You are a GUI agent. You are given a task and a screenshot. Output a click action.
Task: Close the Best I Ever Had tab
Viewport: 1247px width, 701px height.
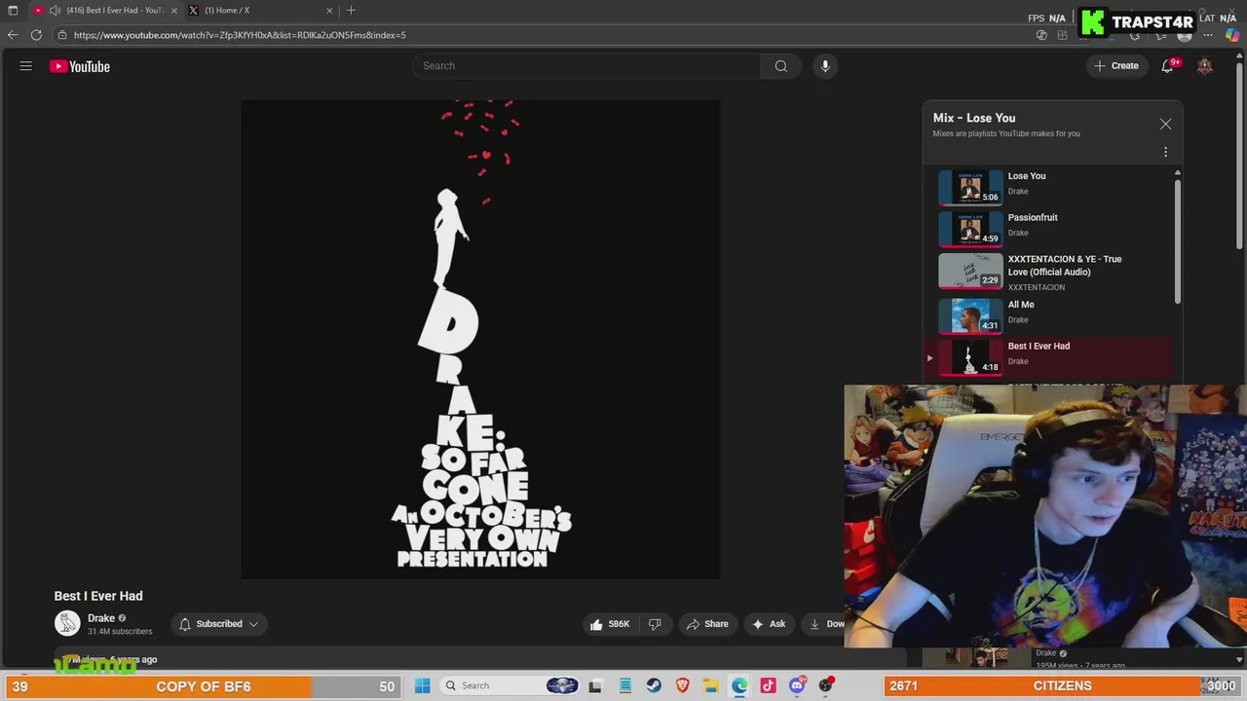pos(174,11)
